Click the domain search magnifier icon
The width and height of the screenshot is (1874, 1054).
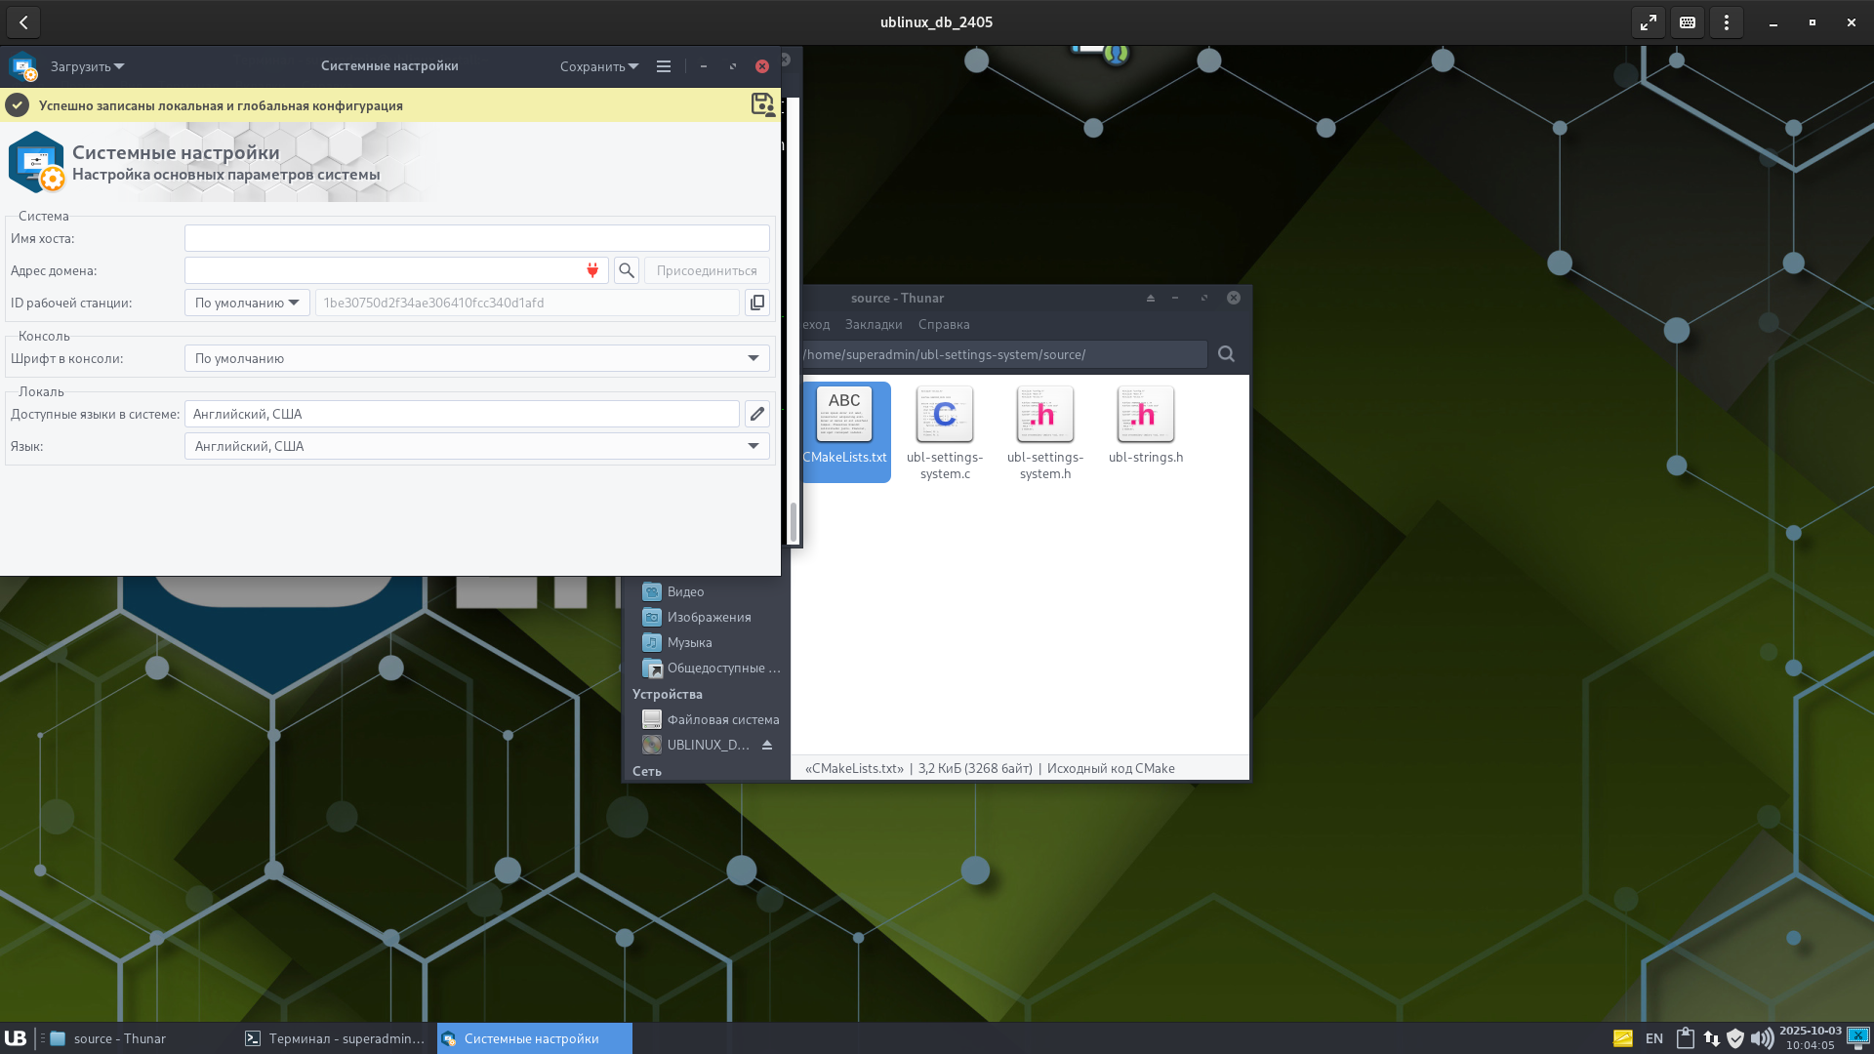click(x=627, y=270)
